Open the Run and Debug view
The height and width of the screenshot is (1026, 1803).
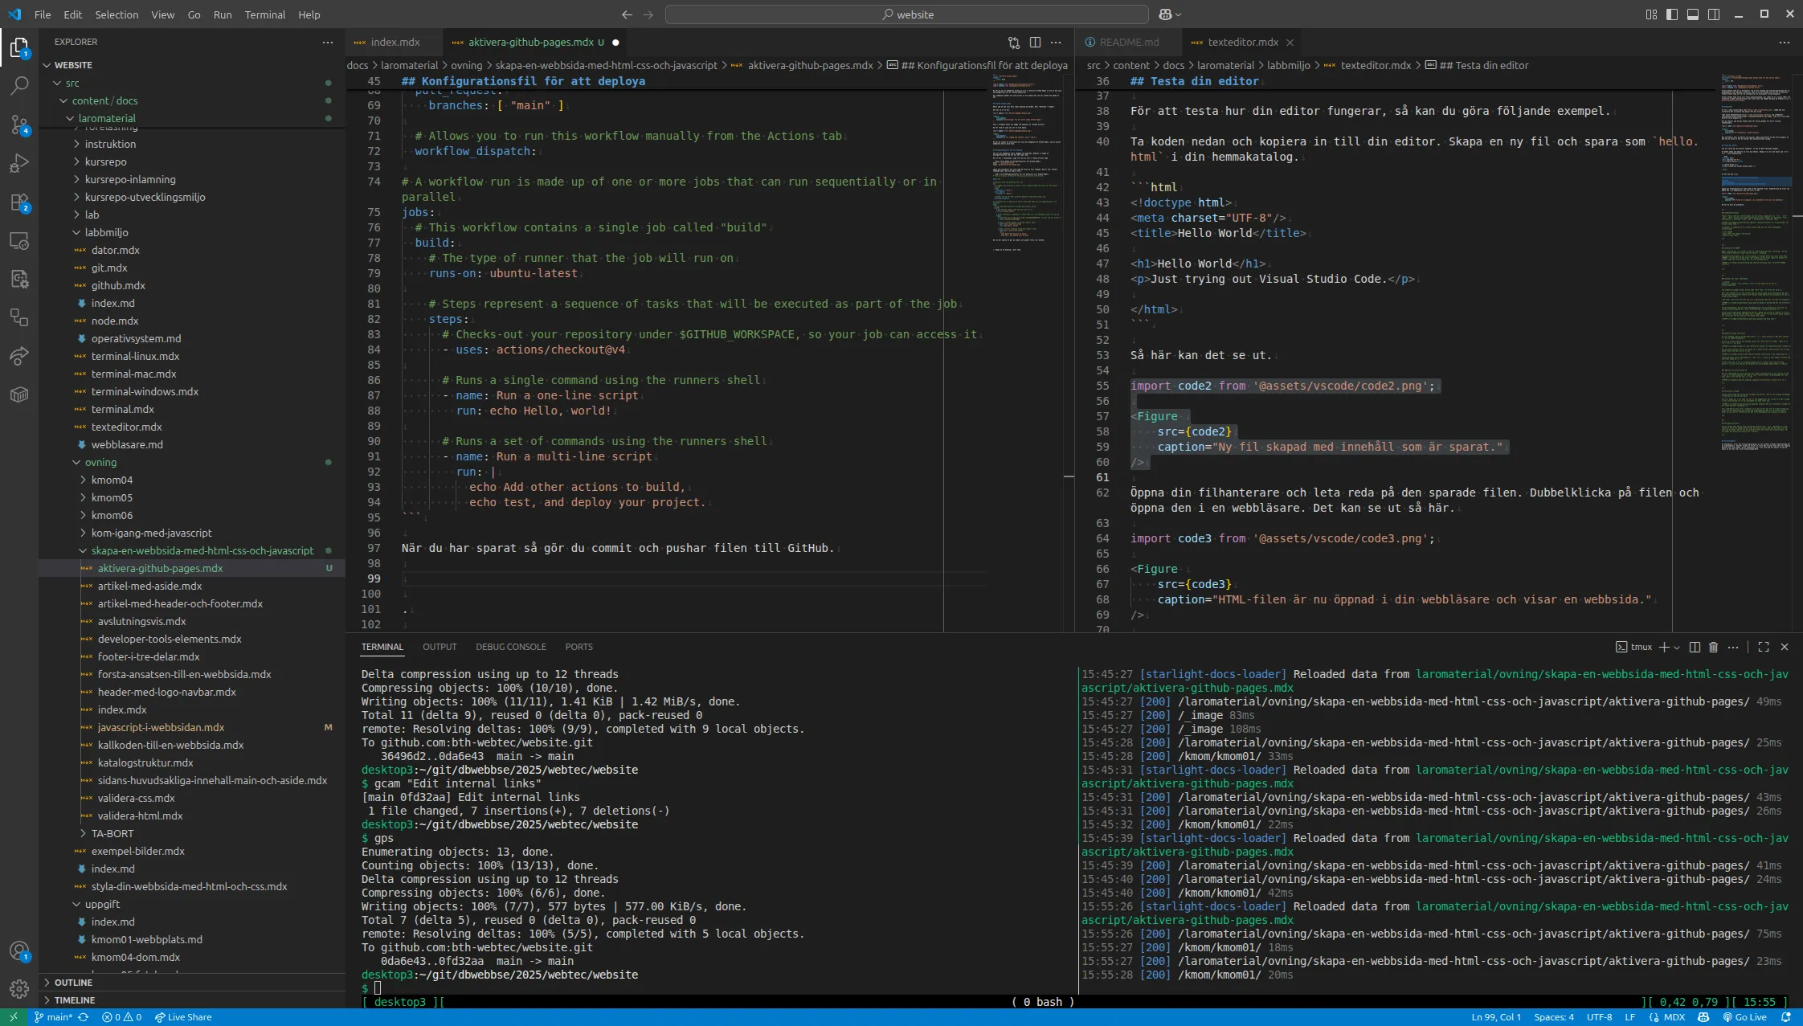point(19,163)
